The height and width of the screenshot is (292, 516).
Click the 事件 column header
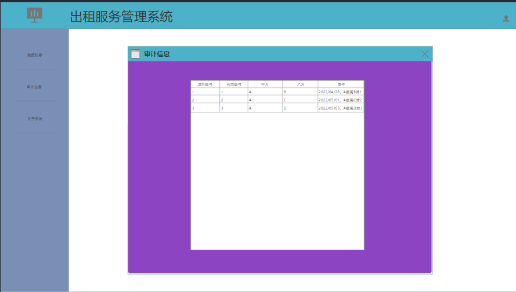click(x=341, y=84)
